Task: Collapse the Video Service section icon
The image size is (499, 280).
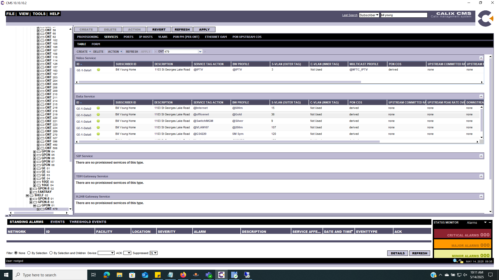Action: (x=481, y=58)
